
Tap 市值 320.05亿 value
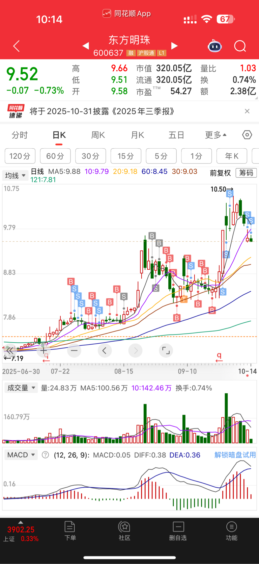pos(174,68)
